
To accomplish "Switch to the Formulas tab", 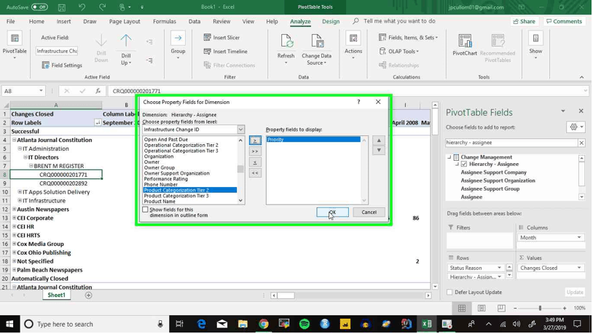I will pyautogui.click(x=165, y=22).
